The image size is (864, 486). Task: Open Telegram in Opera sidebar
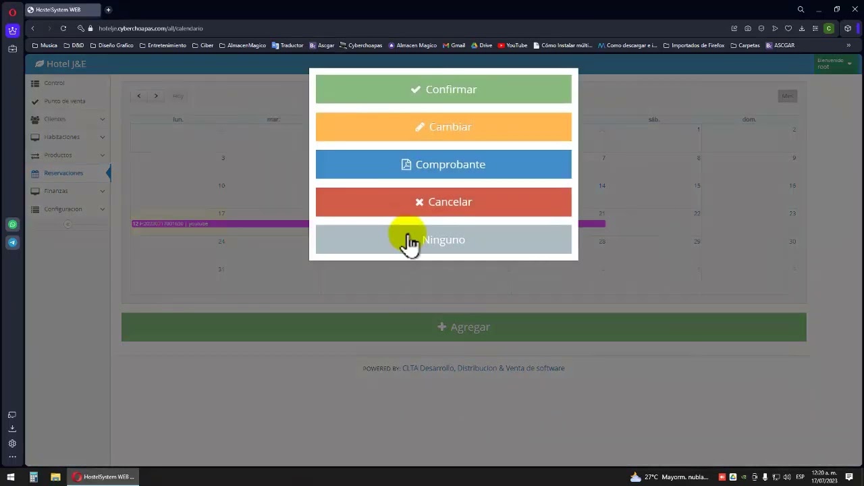[x=12, y=242]
